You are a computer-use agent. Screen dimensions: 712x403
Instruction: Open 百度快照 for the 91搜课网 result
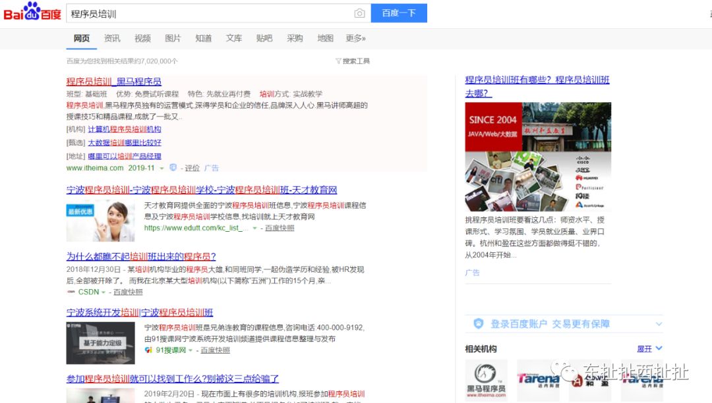tap(215, 350)
